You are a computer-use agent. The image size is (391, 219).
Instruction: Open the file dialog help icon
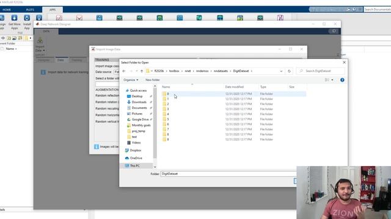(x=342, y=80)
